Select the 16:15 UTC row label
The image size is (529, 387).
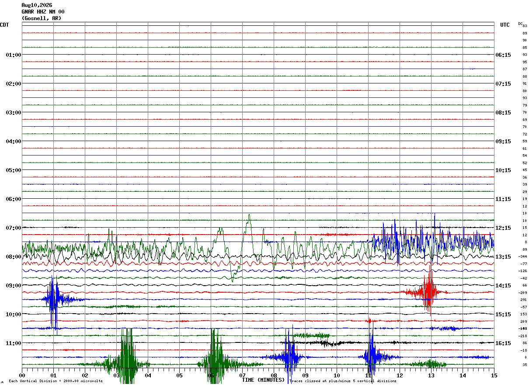pos(503,343)
